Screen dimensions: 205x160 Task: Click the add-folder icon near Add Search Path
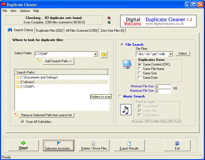coord(39,60)
